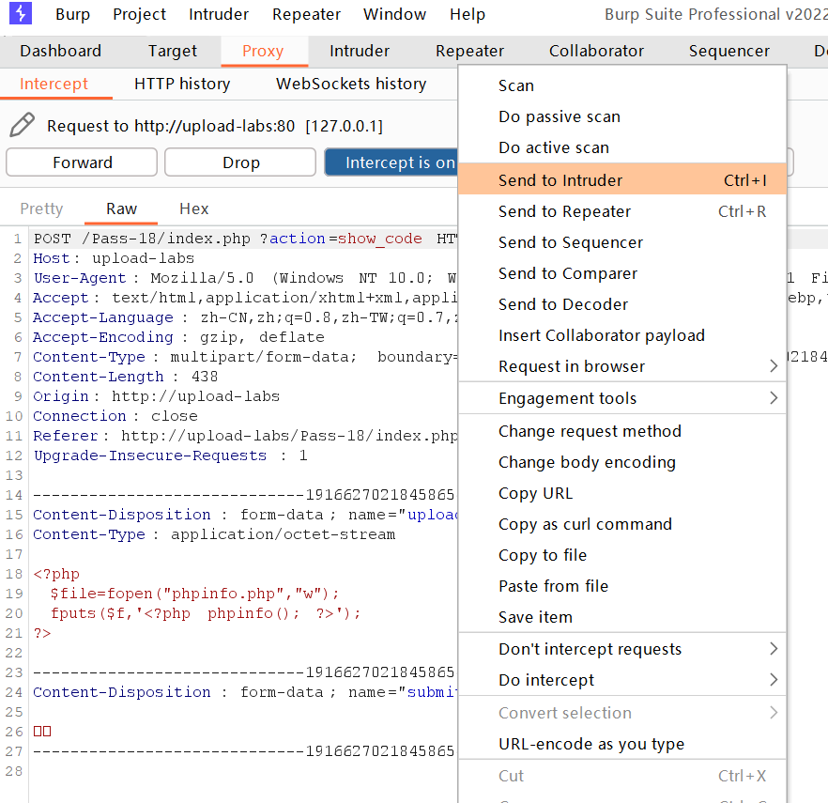Screen dimensions: 828x803
Task: Click the fopen phpinfo.php code line
Action: click(x=194, y=594)
